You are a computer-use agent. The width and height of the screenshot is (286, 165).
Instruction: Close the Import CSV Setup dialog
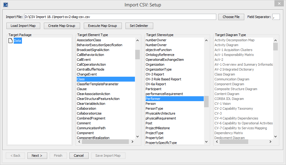pos(279,4)
